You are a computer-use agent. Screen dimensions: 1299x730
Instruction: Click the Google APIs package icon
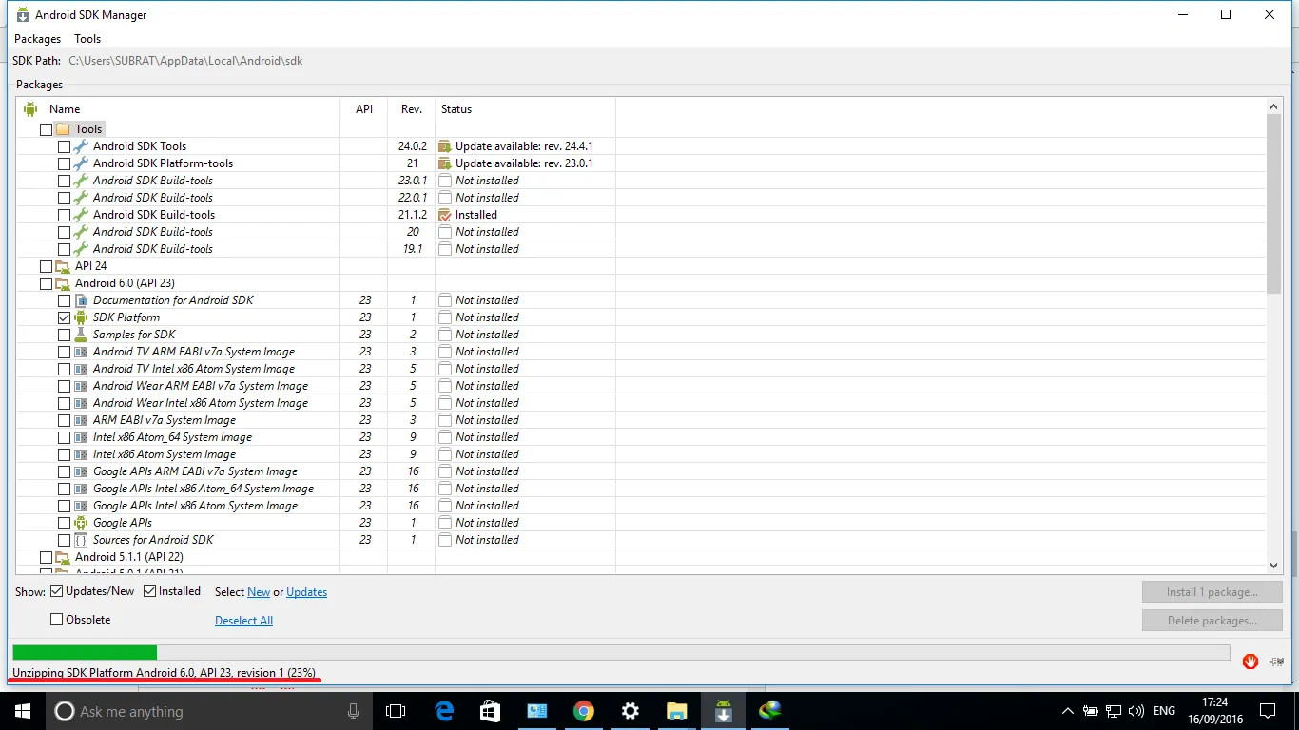tap(81, 523)
